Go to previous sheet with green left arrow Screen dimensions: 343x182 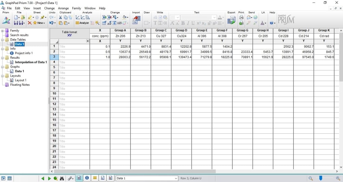(43, 178)
